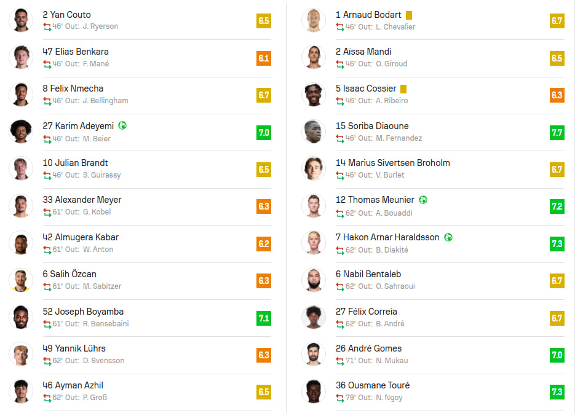Select the Nabil Bentaleb player row
This screenshot has height=413, width=575.
pyautogui.click(x=433, y=281)
